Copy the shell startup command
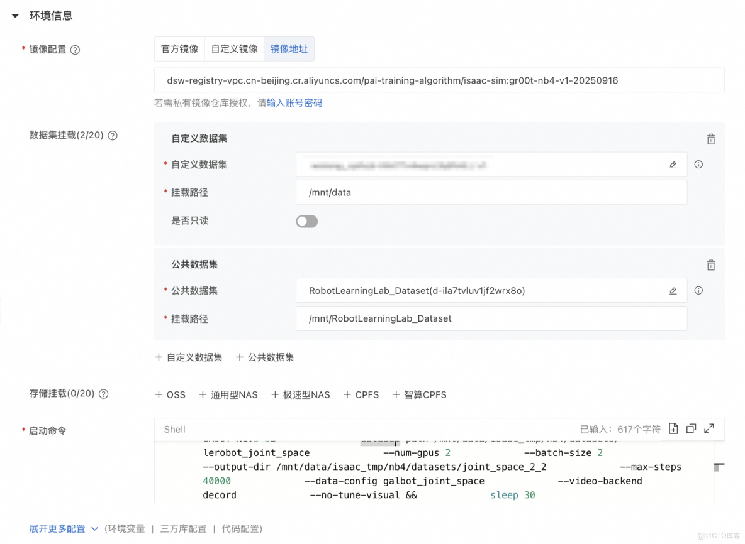 coord(691,428)
